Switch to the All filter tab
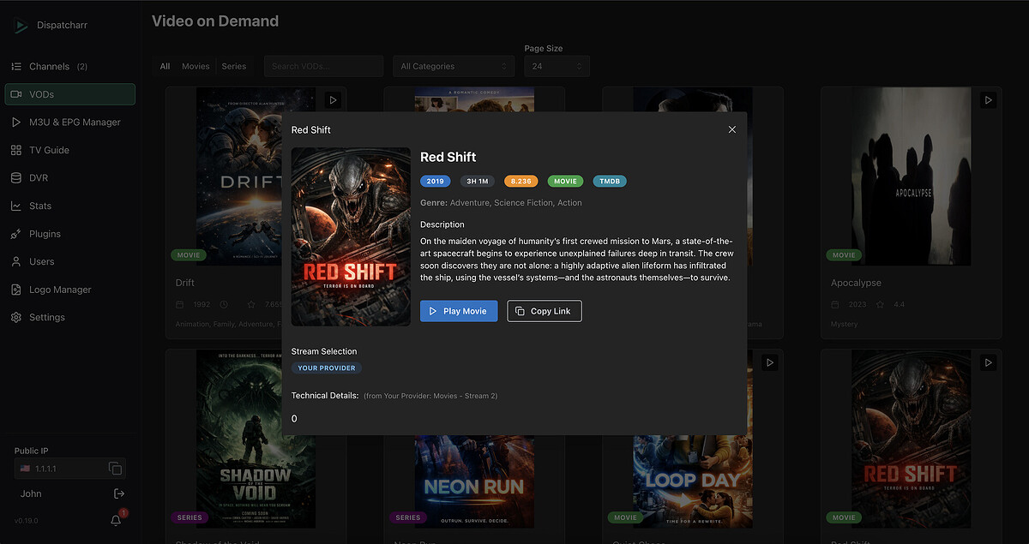This screenshot has height=544, width=1029. [x=165, y=66]
